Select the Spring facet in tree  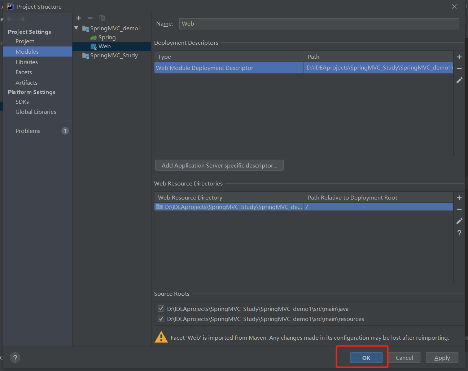click(x=107, y=37)
